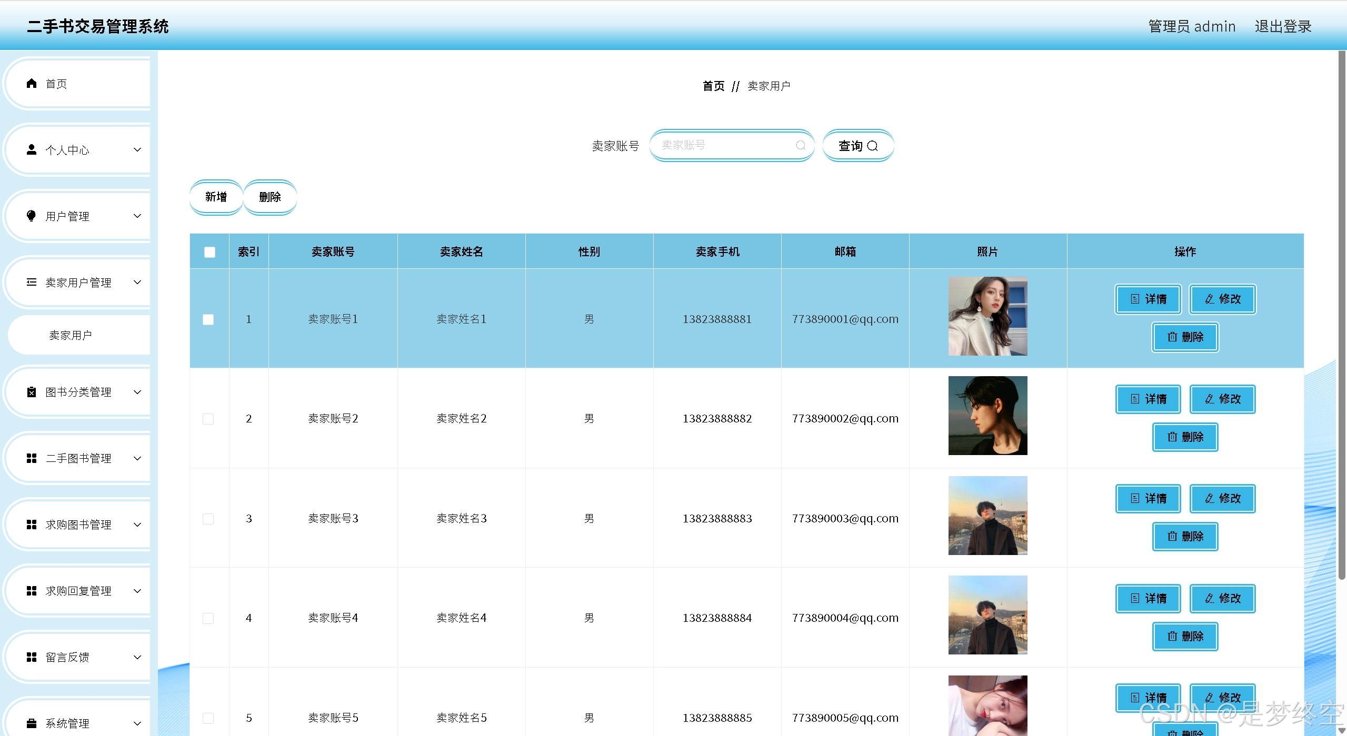Check the checkbox for 卖家账号1 row
The width and height of the screenshot is (1347, 736).
pyautogui.click(x=208, y=319)
